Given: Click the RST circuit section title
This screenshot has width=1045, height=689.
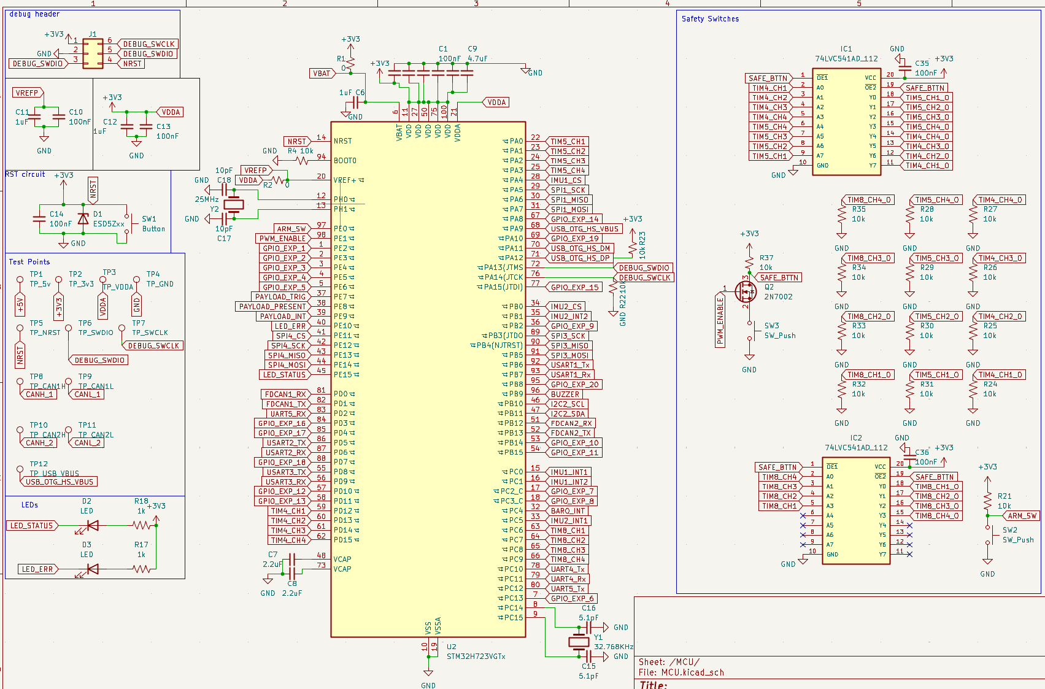Looking at the screenshot, I should tap(25, 174).
